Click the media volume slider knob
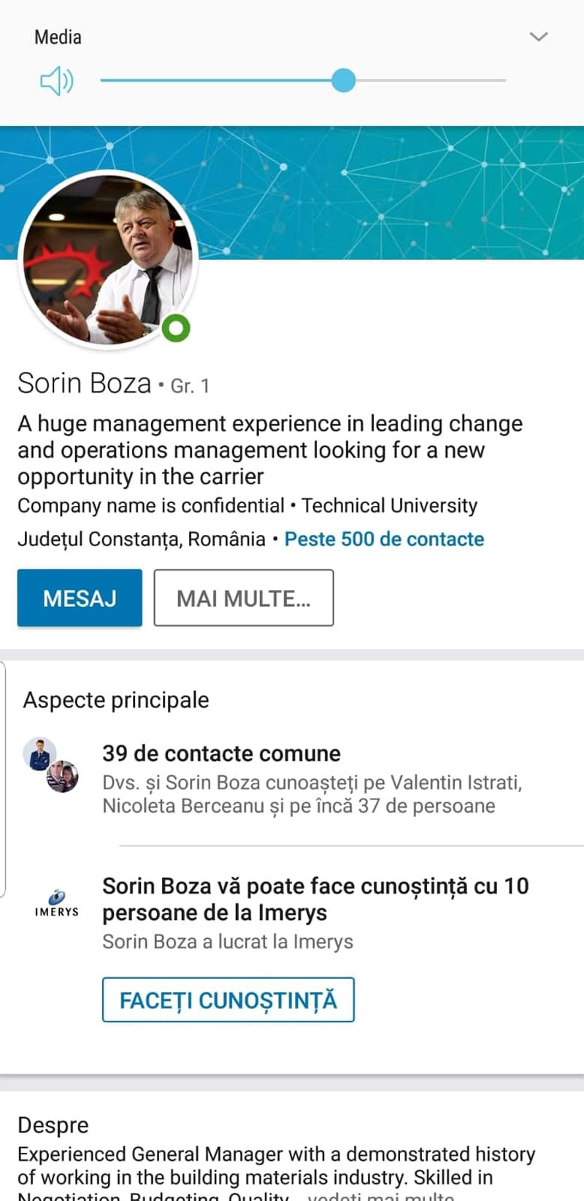 (x=343, y=80)
